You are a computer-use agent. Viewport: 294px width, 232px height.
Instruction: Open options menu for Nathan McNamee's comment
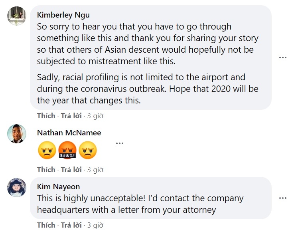(x=120, y=144)
